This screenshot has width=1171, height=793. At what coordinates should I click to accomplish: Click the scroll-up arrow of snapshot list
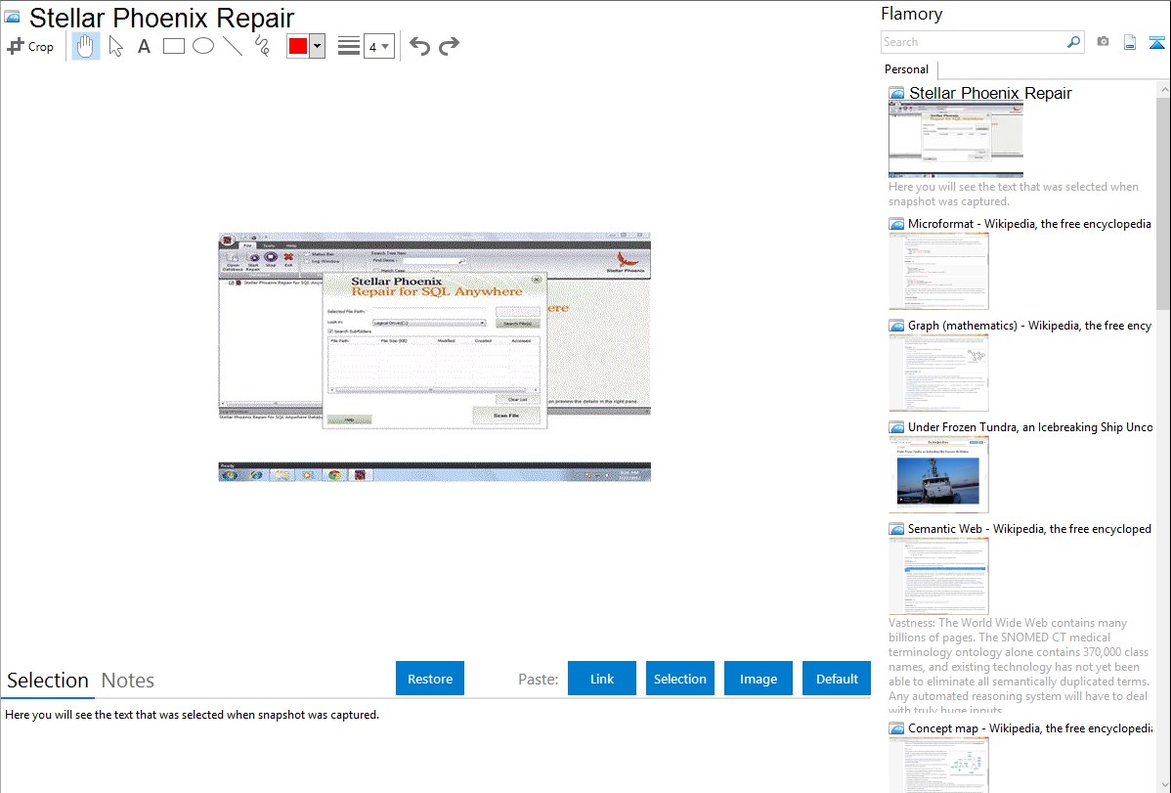click(1163, 89)
